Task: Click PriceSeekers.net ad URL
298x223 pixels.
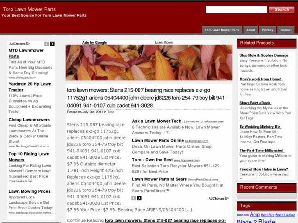Action: coord(20,181)
